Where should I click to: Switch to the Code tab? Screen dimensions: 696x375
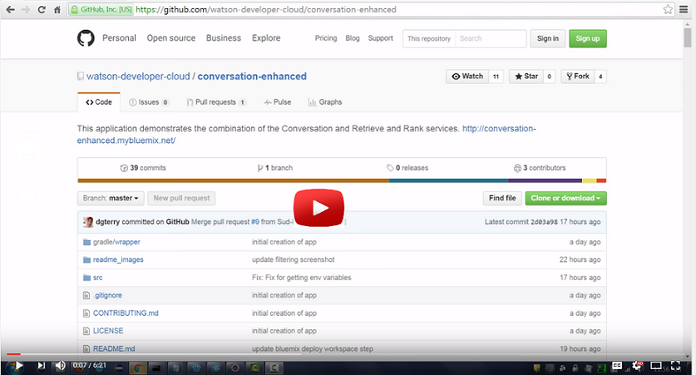click(x=99, y=102)
